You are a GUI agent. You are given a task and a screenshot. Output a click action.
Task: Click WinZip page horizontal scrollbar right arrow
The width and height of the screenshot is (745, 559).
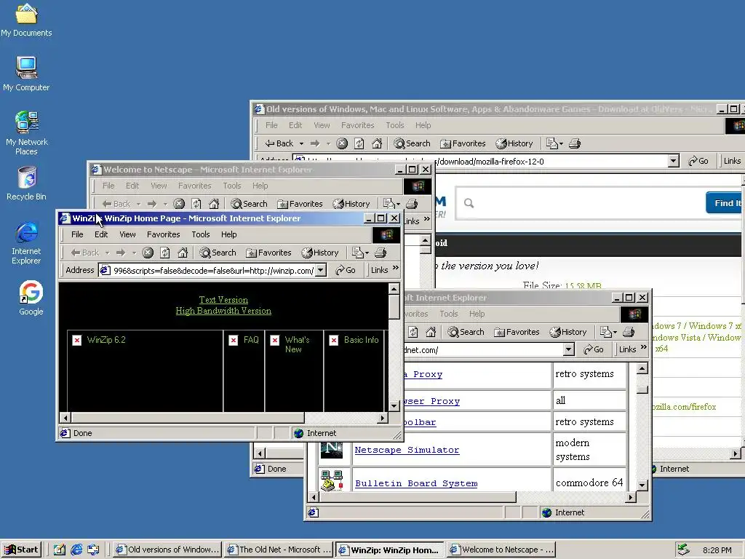tap(383, 418)
